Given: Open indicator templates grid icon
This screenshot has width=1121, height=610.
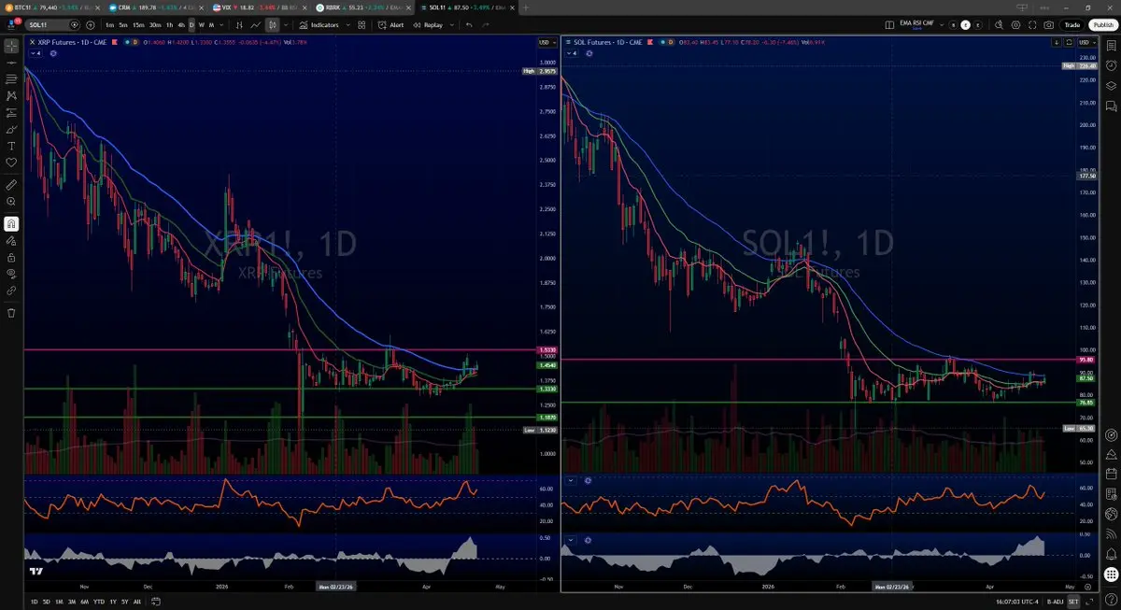Looking at the screenshot, I should pyautogui.click(x=362, y=25).
